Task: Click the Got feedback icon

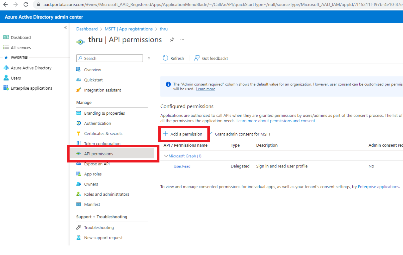Action: pyautogui.click(x=197, y=58)
